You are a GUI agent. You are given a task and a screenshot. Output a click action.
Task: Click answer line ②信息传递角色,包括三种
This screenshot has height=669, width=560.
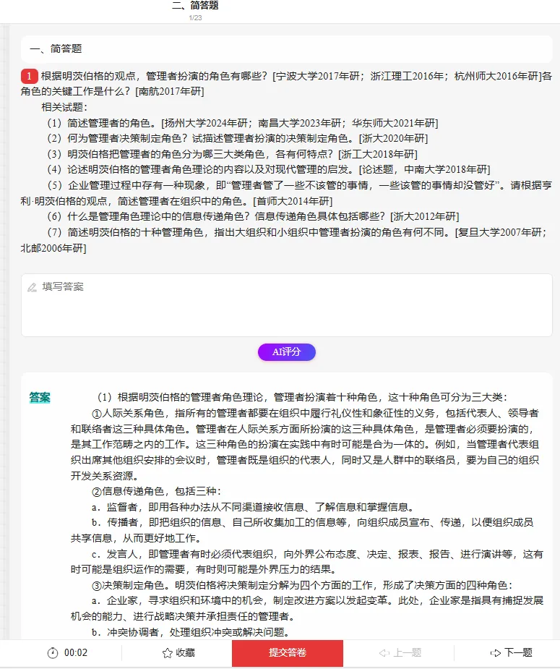tap(156, 492)
